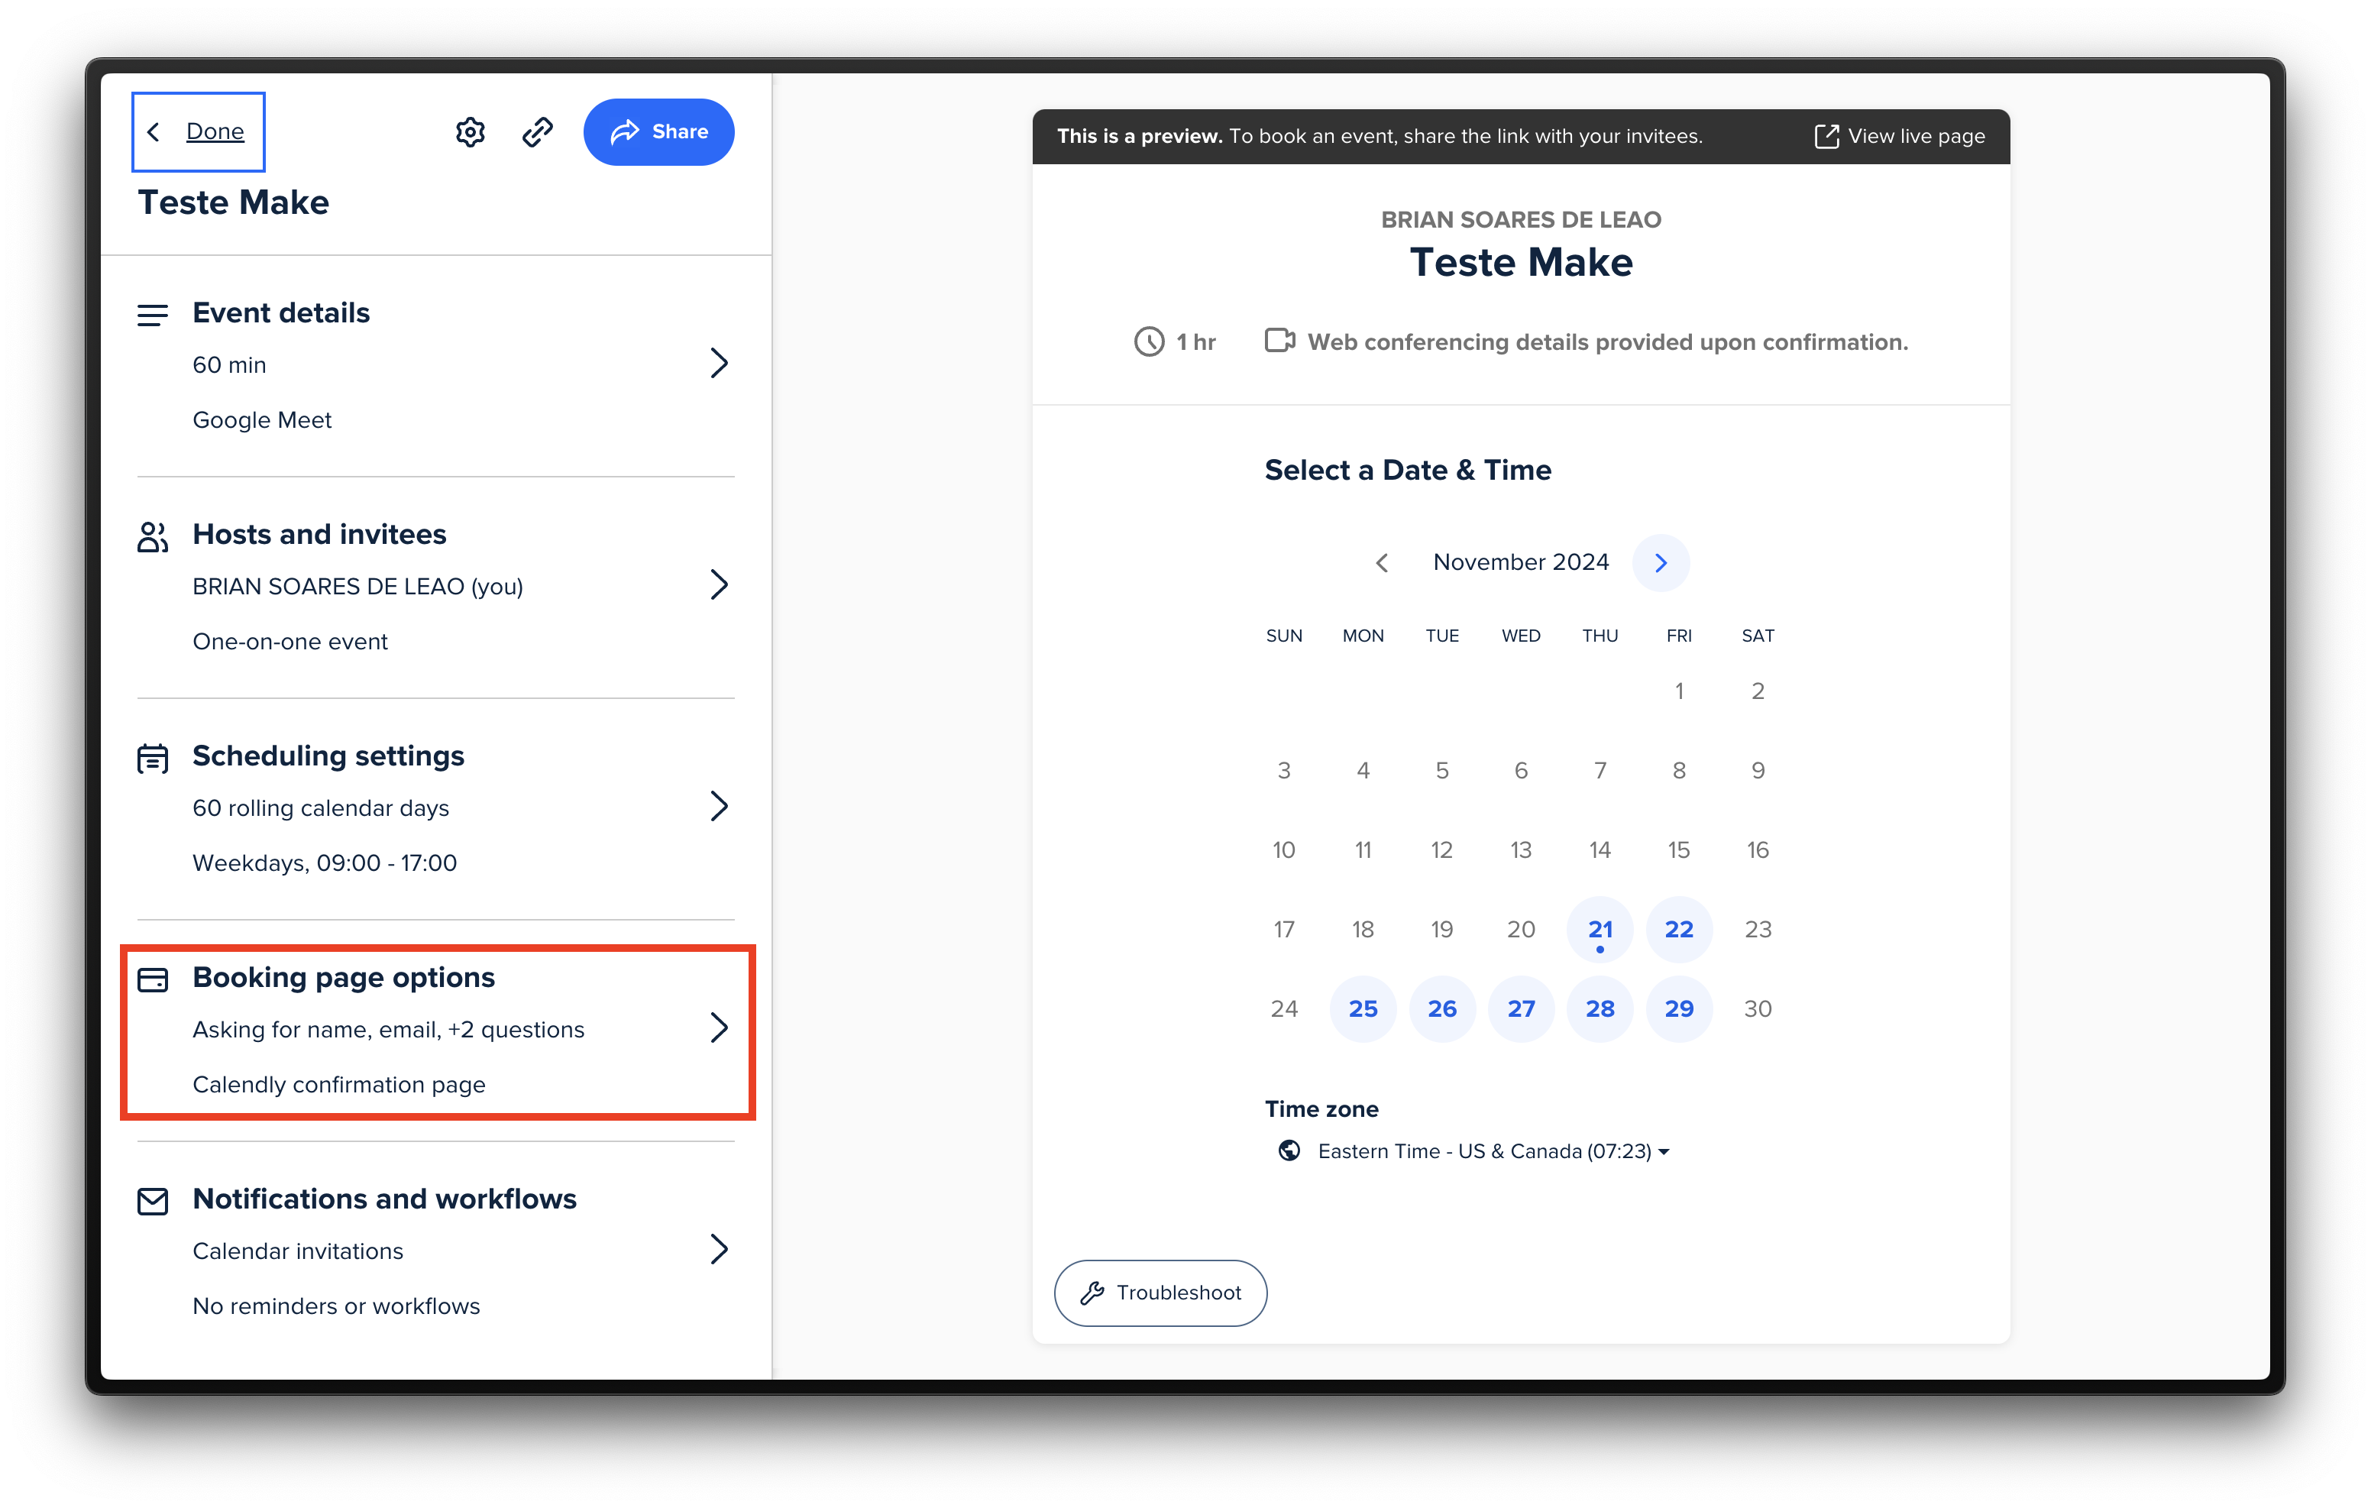Click View live page link
Image resolution: width=2371 pixels, height=1508 pixels.
tap(1900, 137)
